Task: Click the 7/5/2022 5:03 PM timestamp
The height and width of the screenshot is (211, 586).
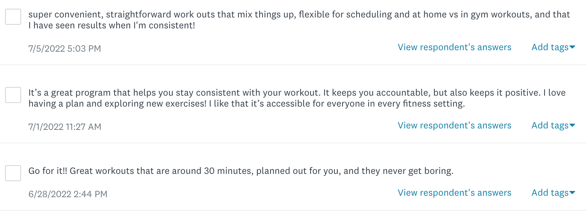Action: point(65,49)
